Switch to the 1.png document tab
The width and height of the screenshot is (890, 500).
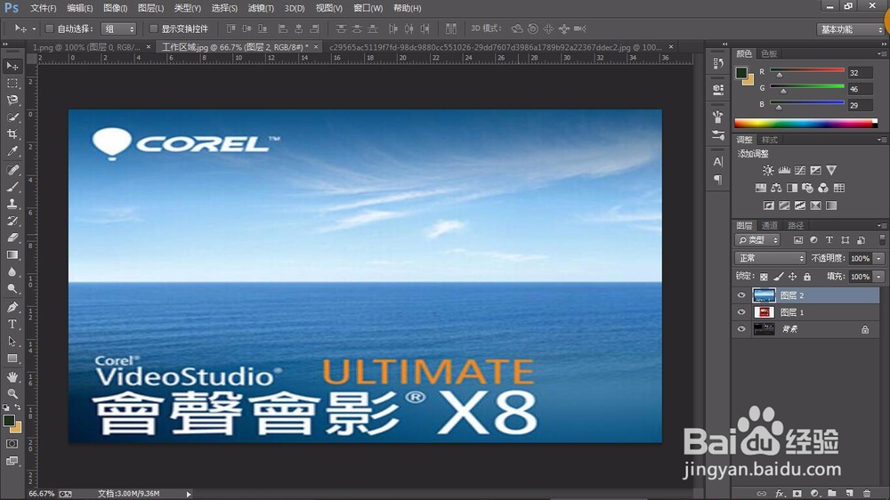point(86,47)
